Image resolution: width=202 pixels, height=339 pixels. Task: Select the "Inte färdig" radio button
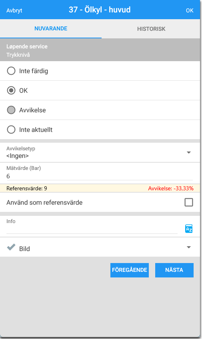click(x=11, y=71)
